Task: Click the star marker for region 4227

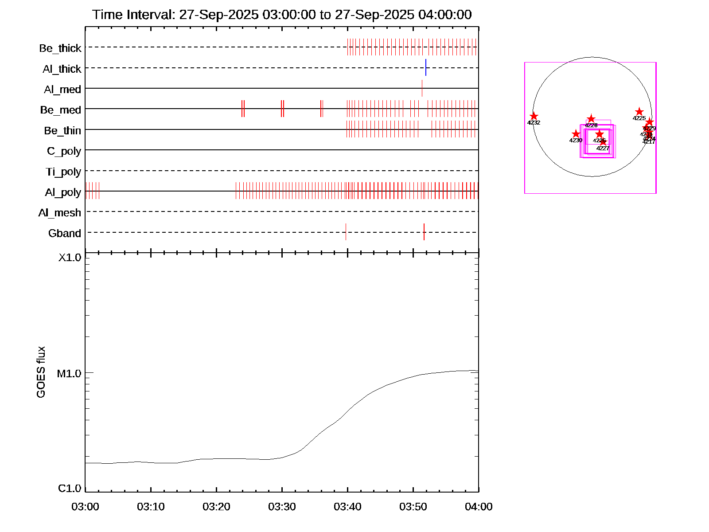Action: [x=603, y=142]
